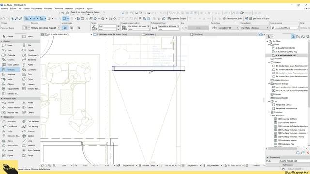
Task: Click Ver Todas las Capas button
Action: pos(260,19)
